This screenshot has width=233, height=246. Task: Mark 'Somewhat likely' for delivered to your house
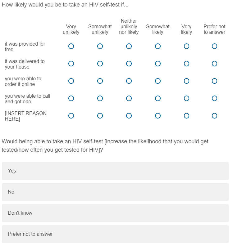click(x=158, y=64)
